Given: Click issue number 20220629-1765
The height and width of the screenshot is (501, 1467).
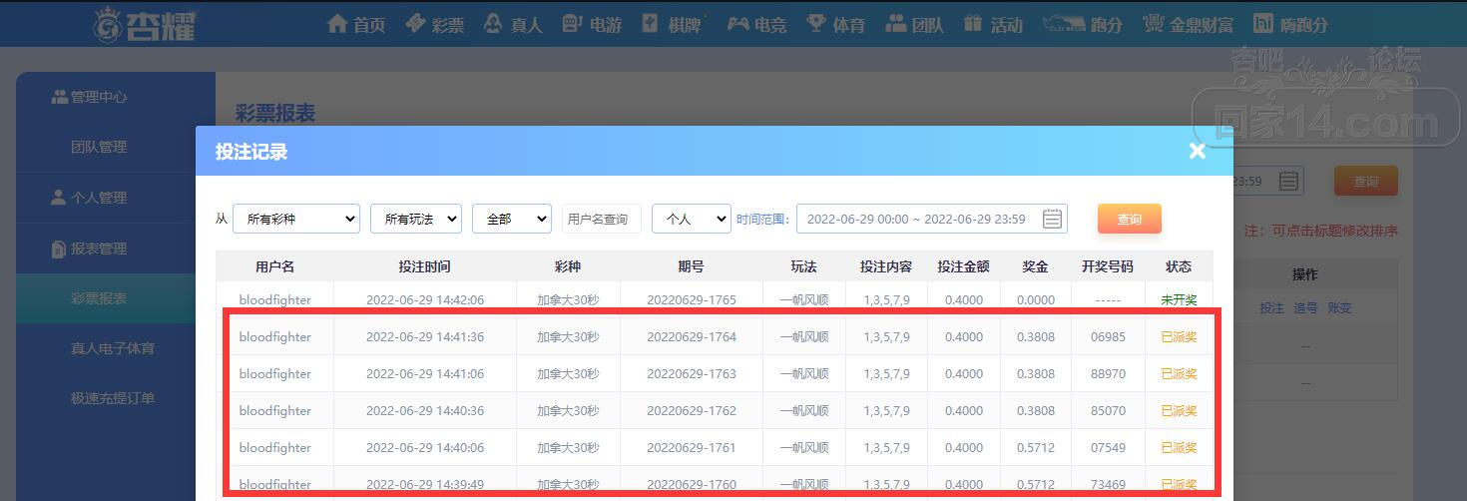Looking at the screenshot, I should 692,299.
